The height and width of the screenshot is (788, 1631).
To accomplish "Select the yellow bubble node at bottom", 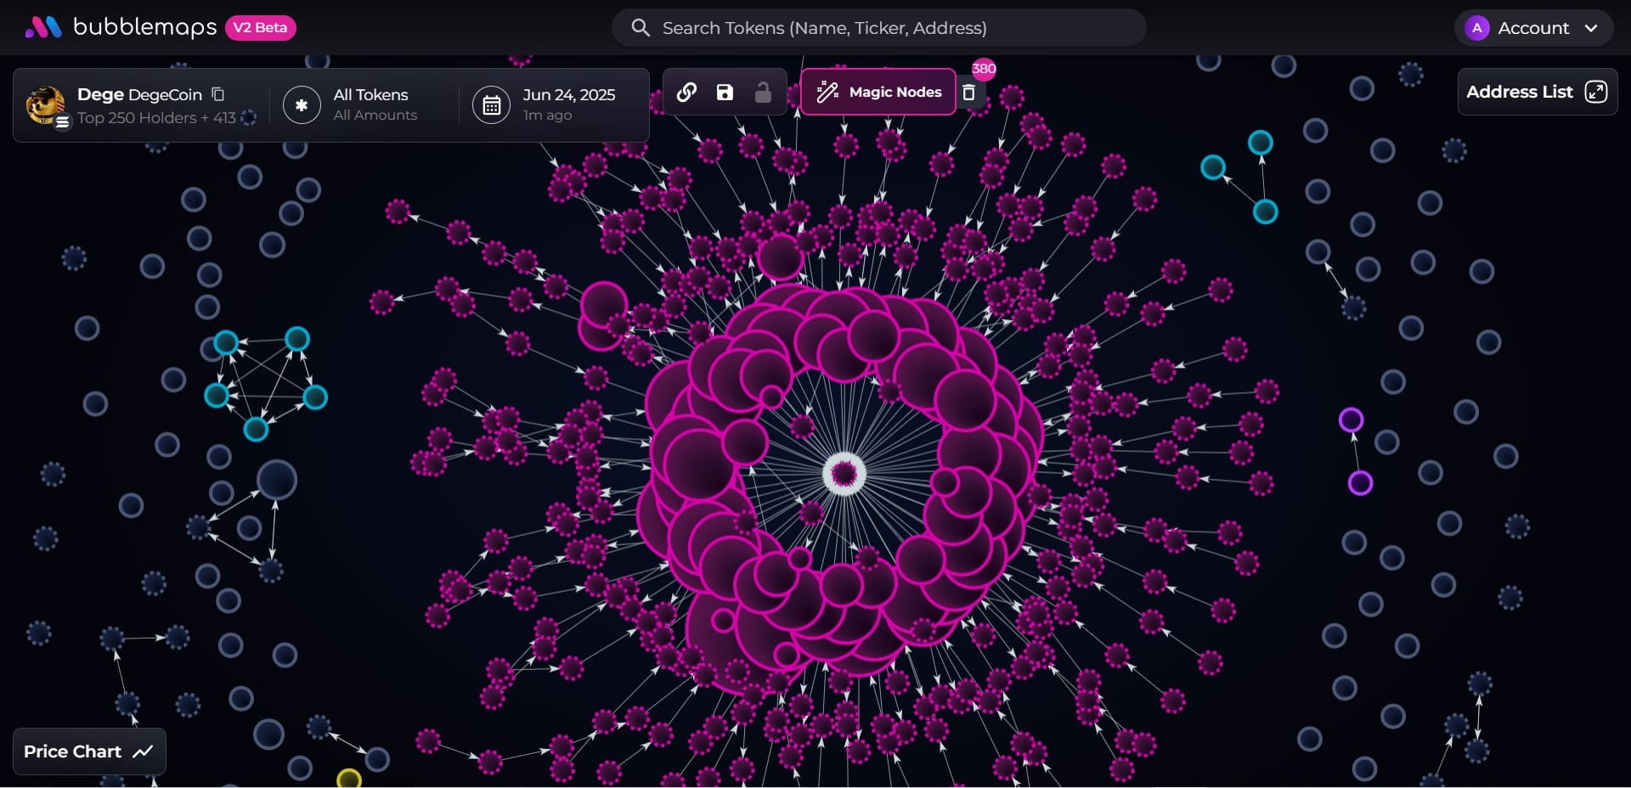I will point(349,778).
